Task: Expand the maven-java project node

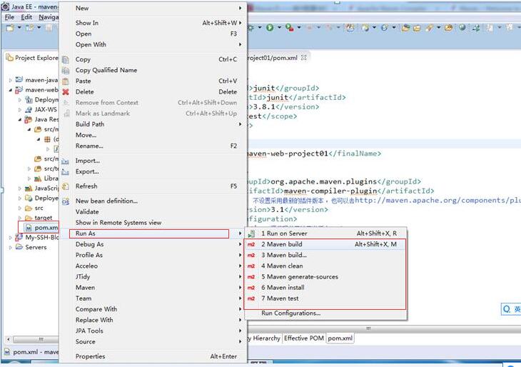Action: pyautogui.click(x=10, y=80)
